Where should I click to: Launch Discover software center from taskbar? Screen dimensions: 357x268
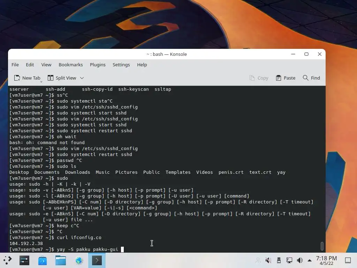coord(43,260)
